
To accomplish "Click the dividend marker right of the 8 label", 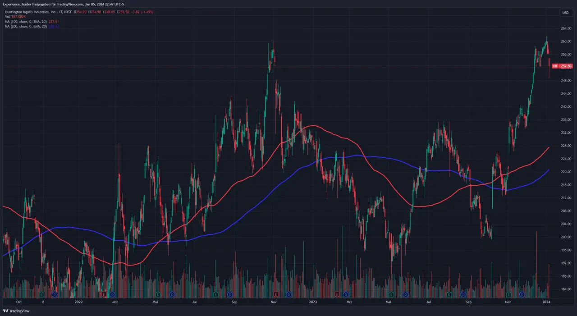I will (x=55, y=294).
